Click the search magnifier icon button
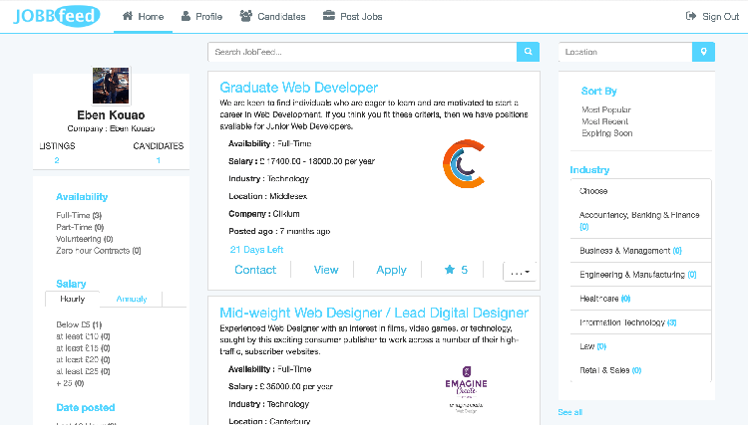748x425 pixels. [528, 52]
